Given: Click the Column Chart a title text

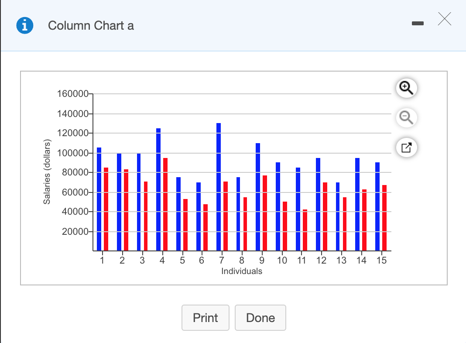Looking at the screenshot, I should 91,26.
